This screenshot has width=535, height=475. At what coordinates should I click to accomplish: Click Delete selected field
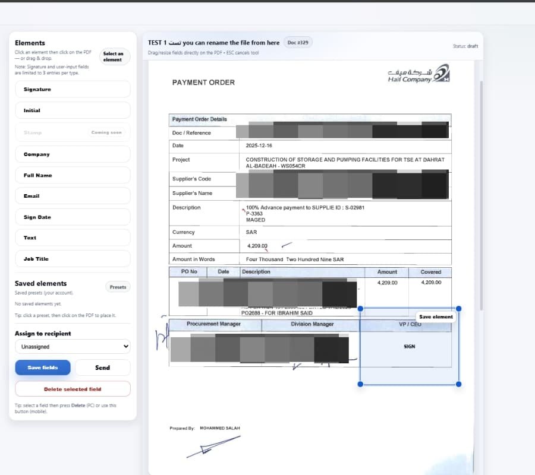73,388
